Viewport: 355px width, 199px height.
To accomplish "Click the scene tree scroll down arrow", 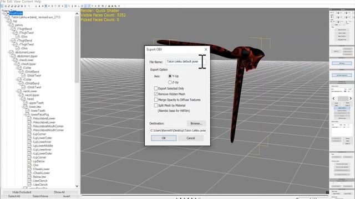I will click(x=77, y=186).
